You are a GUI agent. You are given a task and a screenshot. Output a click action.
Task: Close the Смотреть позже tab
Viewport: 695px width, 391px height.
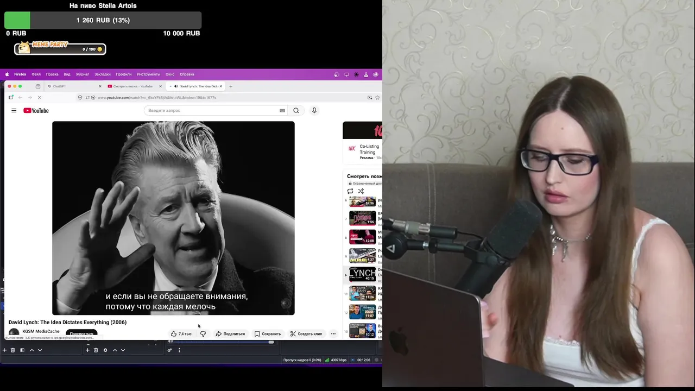[x=161, y=86]
